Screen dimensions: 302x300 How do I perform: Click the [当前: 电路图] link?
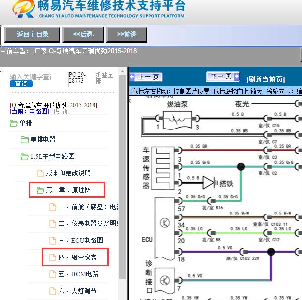30,111
